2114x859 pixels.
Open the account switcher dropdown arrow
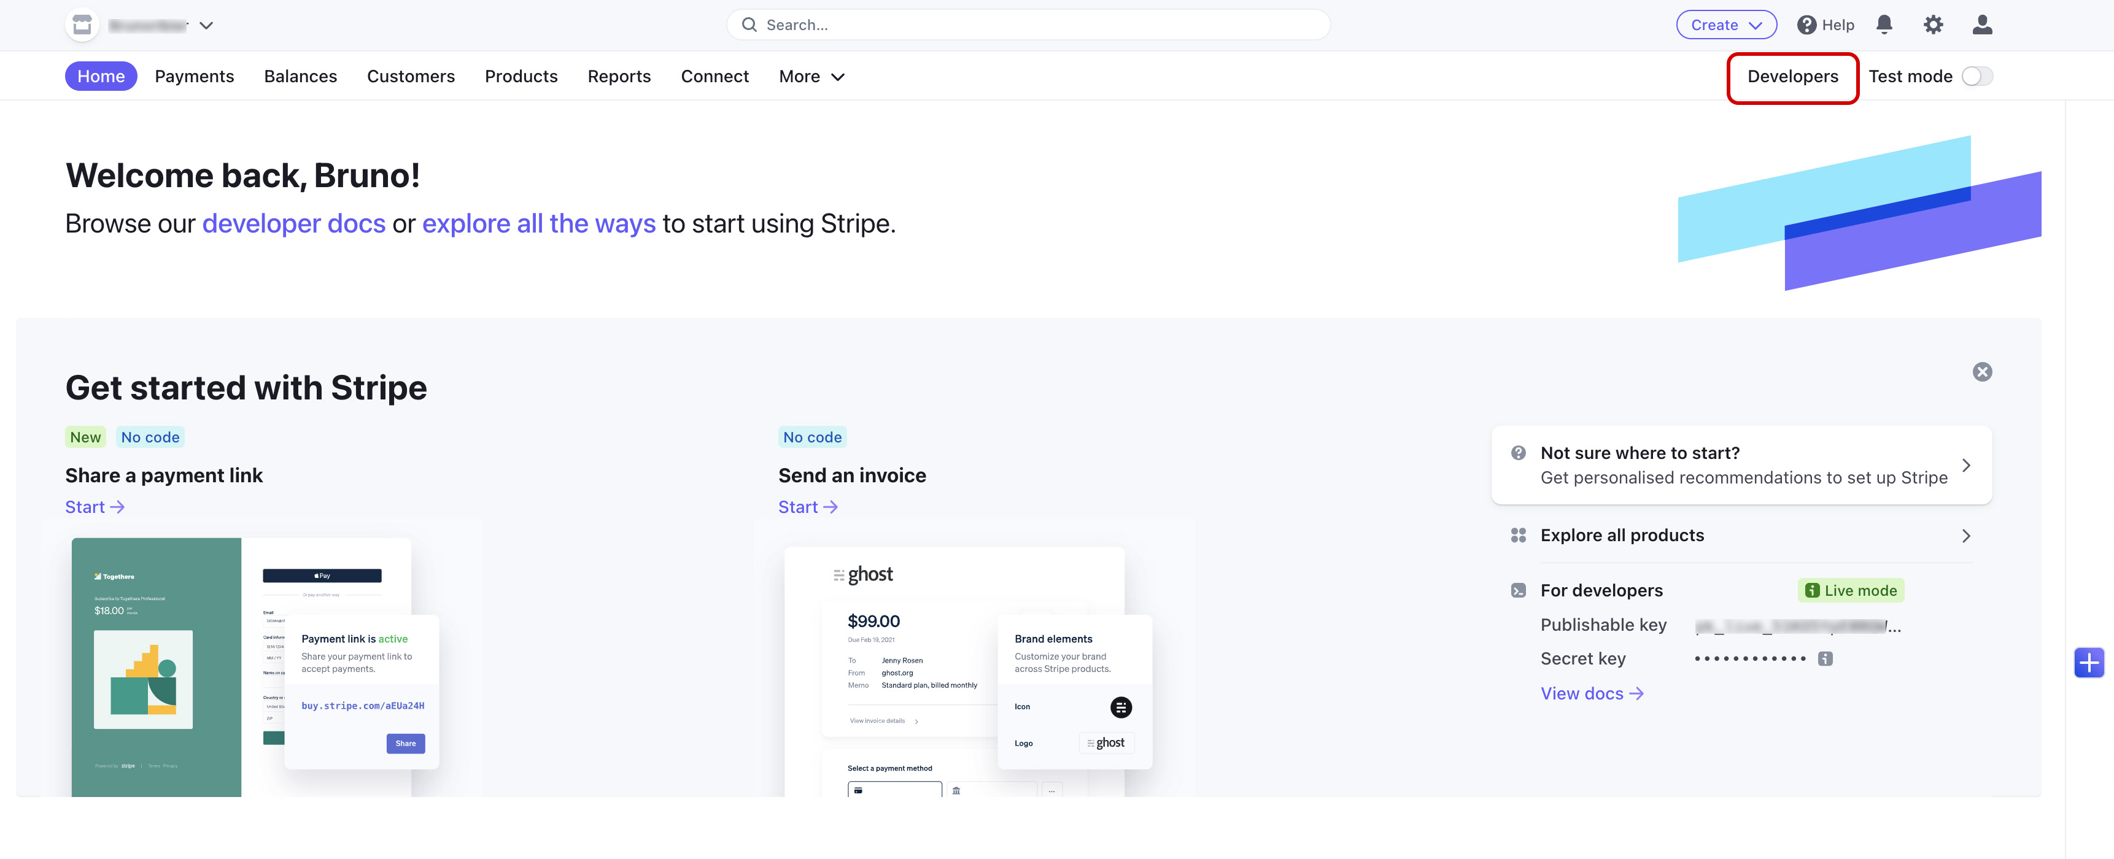coord(207,25)
